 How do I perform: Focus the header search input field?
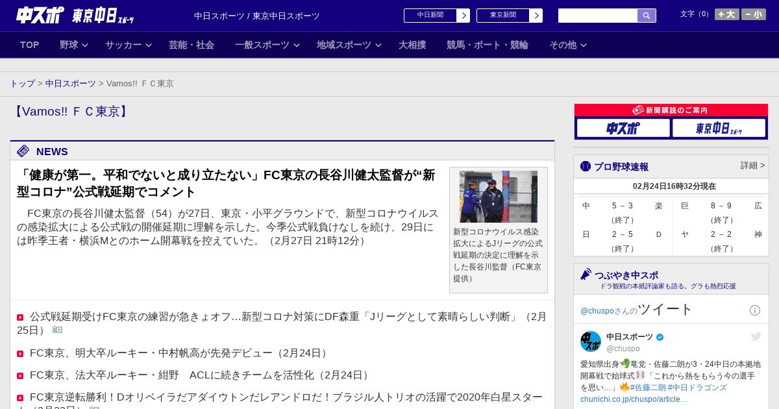coord(598,16)
